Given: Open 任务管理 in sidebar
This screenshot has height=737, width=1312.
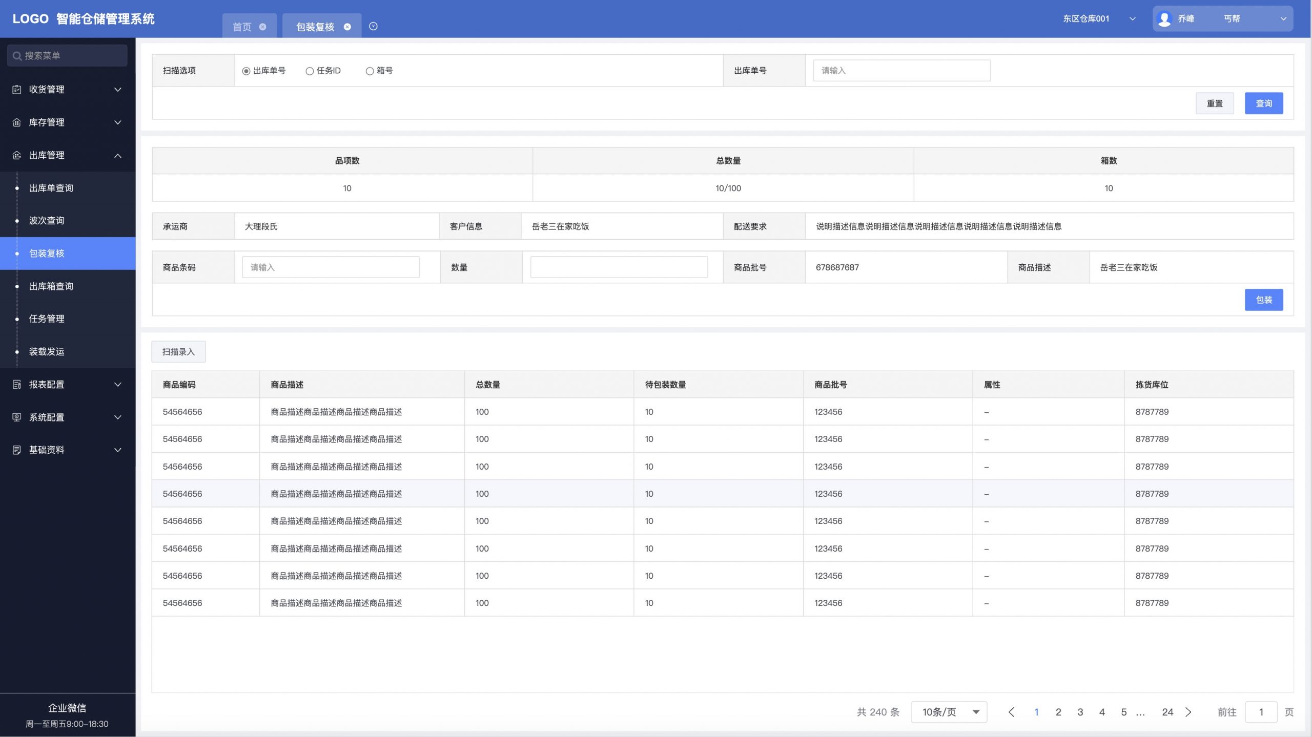Looking at the screenshot, I should tap(68, 319).
